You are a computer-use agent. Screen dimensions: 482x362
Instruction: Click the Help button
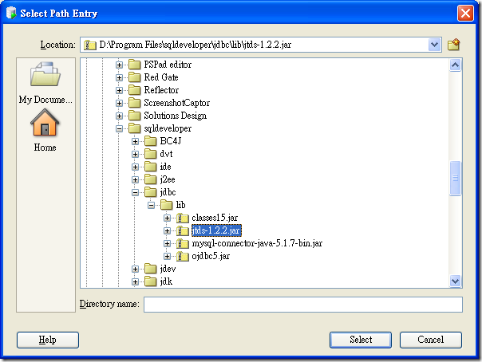coord(48,340)
